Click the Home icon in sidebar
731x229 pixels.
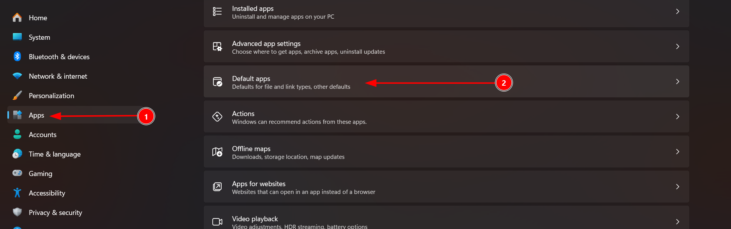pos(17,18)
